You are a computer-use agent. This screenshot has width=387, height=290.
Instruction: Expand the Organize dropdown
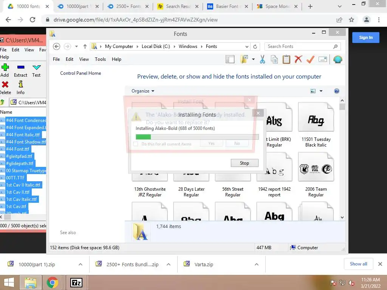click(142, 91)
